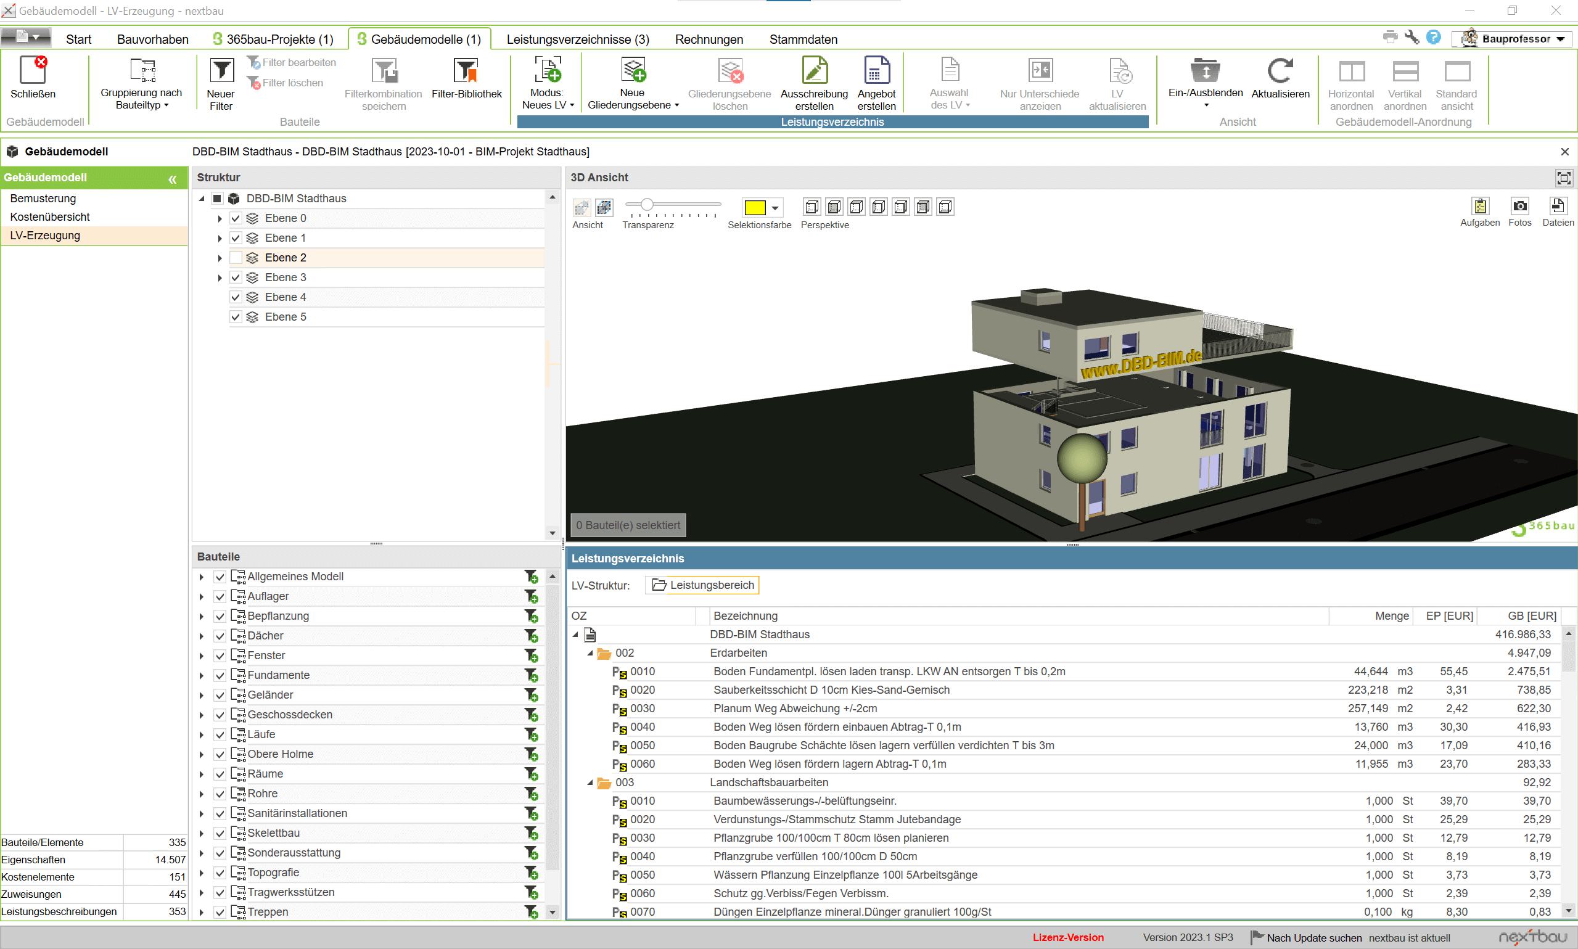Click Schließen Gebäudemodell icon

33,70
